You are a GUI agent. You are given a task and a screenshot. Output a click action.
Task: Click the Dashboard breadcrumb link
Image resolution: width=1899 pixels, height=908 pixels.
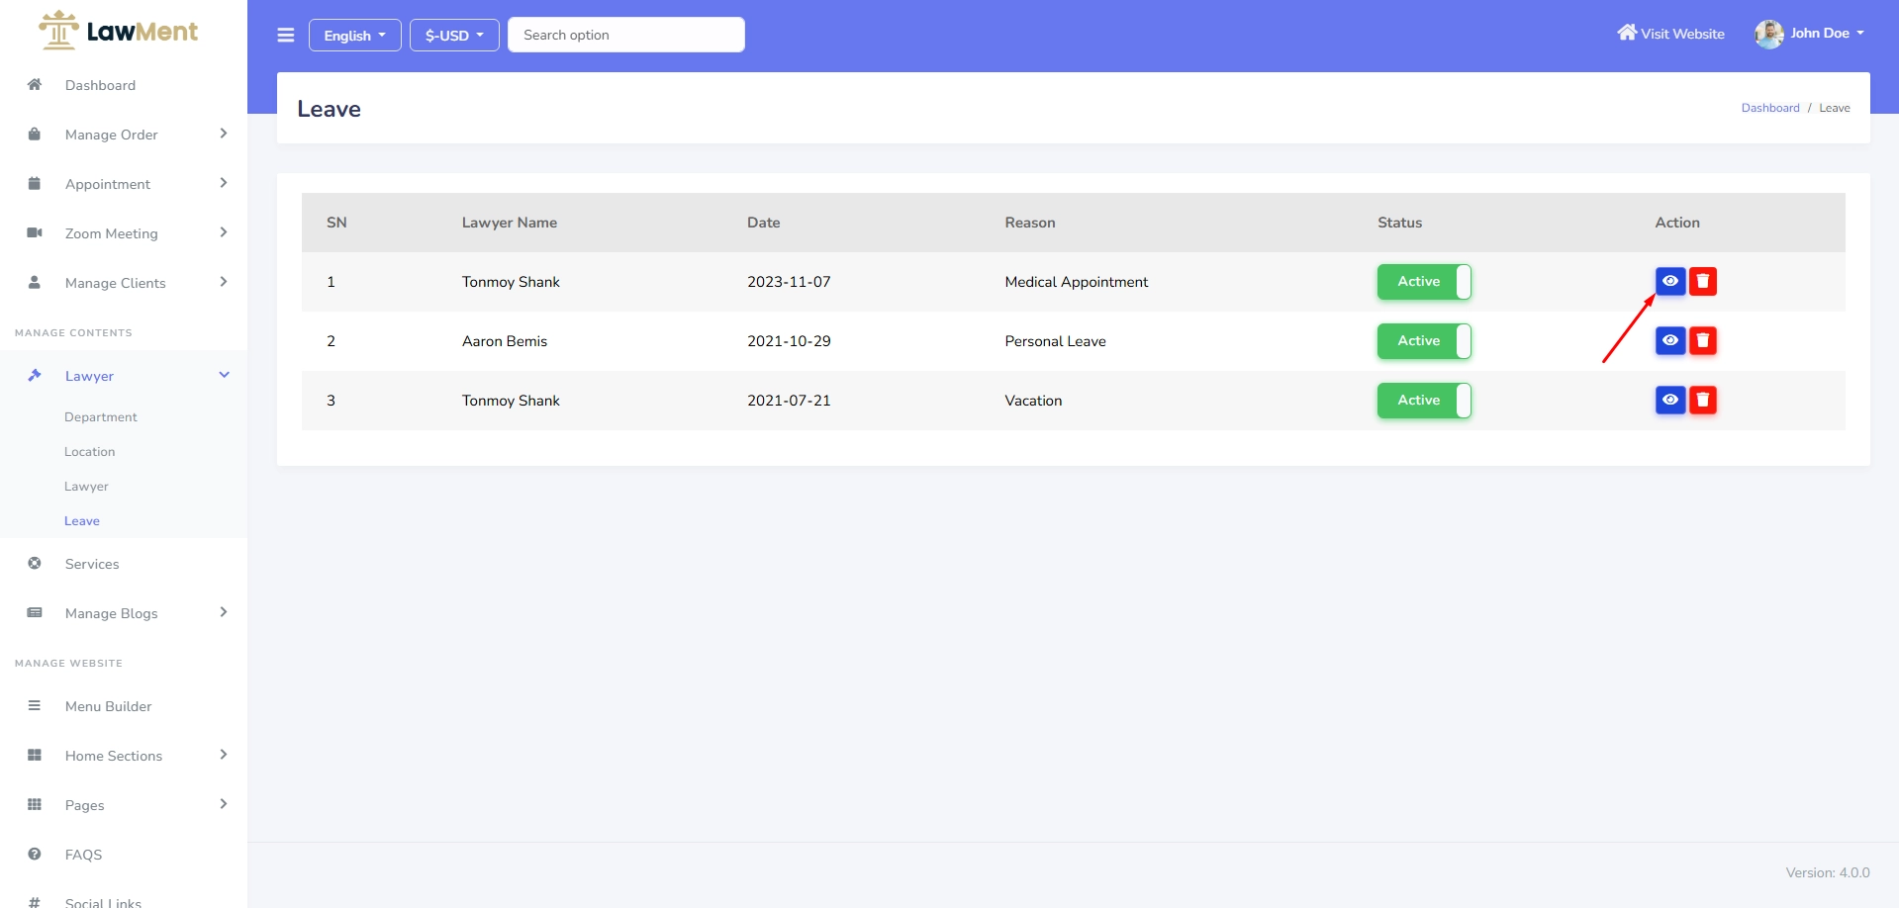click(x=1770, y=108)
